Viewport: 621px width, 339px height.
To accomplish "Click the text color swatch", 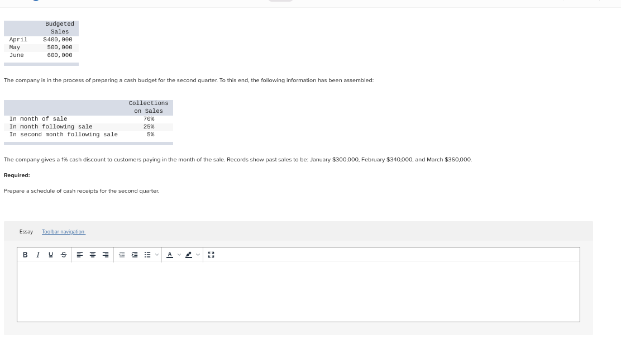I will click(x=169, y=255).
